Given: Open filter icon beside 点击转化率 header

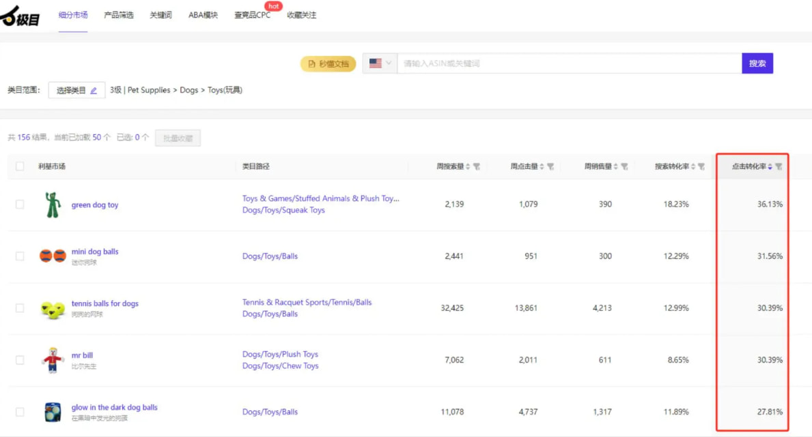Looking at the screenshot, I should point(779,166).
